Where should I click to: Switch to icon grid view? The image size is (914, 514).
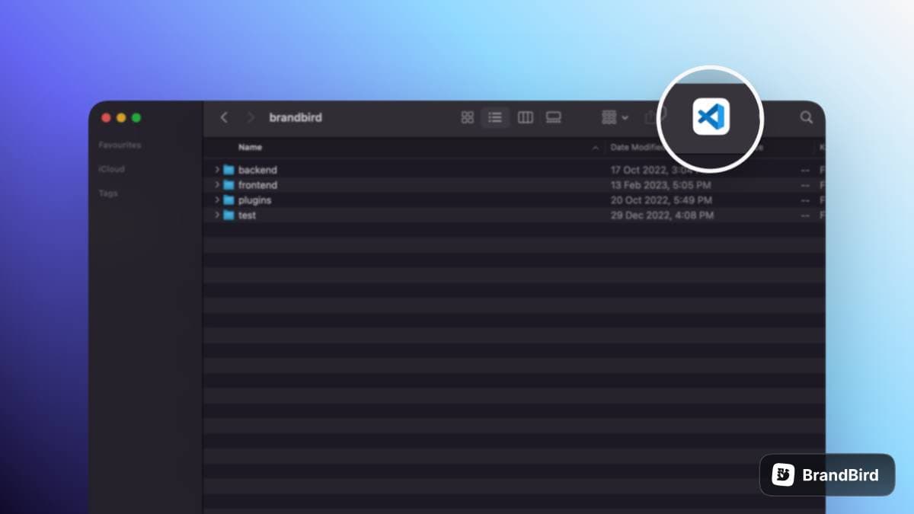468,117
